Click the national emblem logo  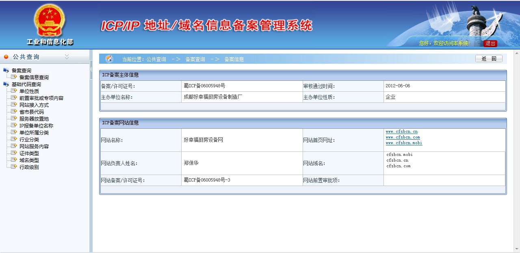coord(50,20)
